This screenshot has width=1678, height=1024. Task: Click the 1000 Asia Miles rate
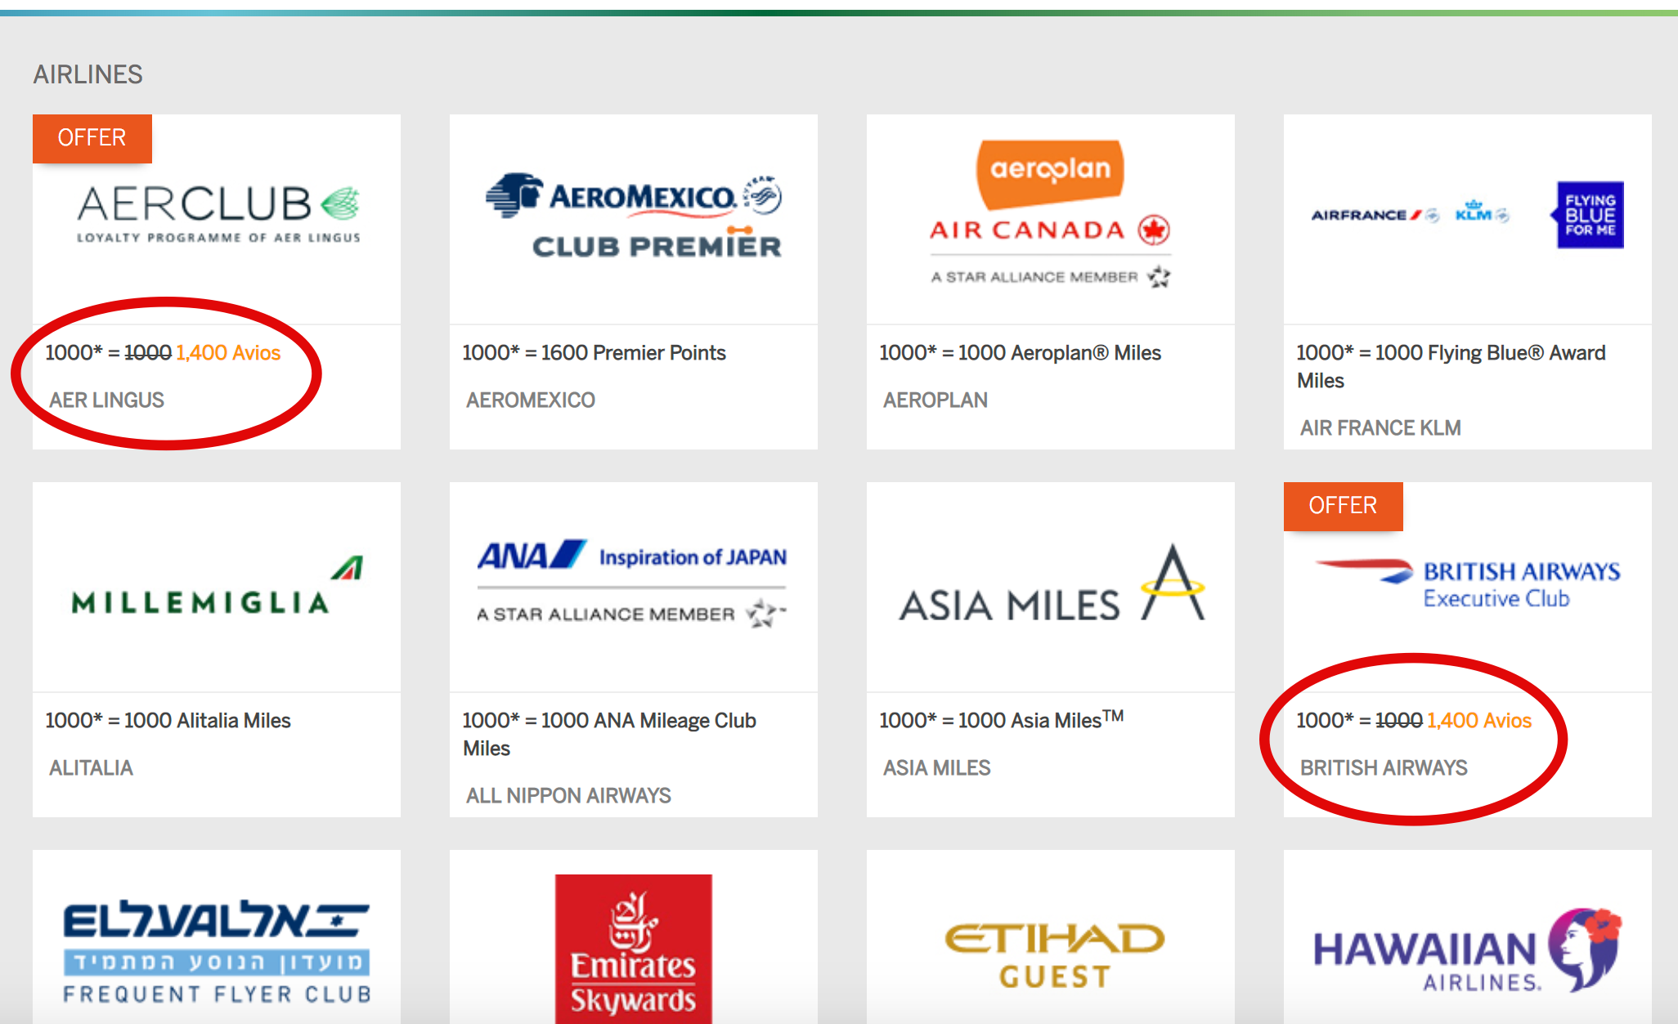[x=1002, y=719]
